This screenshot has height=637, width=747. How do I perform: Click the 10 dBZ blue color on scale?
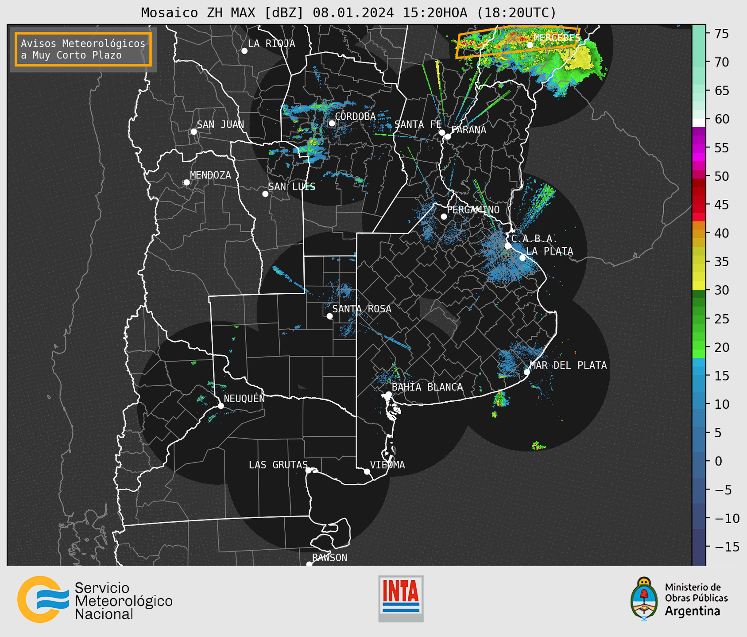(x=699, y=404)
